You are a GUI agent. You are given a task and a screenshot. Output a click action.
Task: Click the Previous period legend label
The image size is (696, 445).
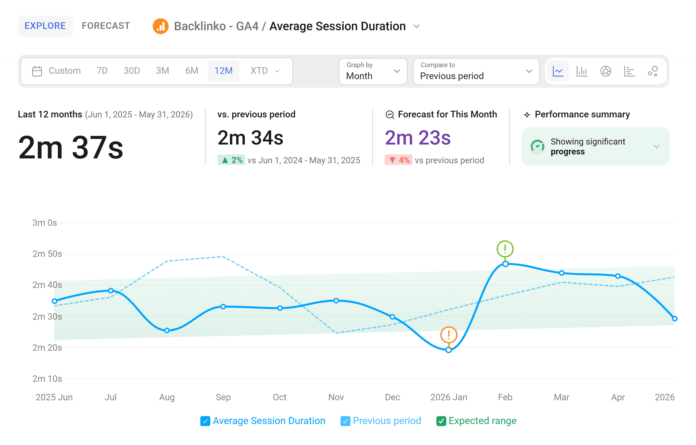pos(387,421)
